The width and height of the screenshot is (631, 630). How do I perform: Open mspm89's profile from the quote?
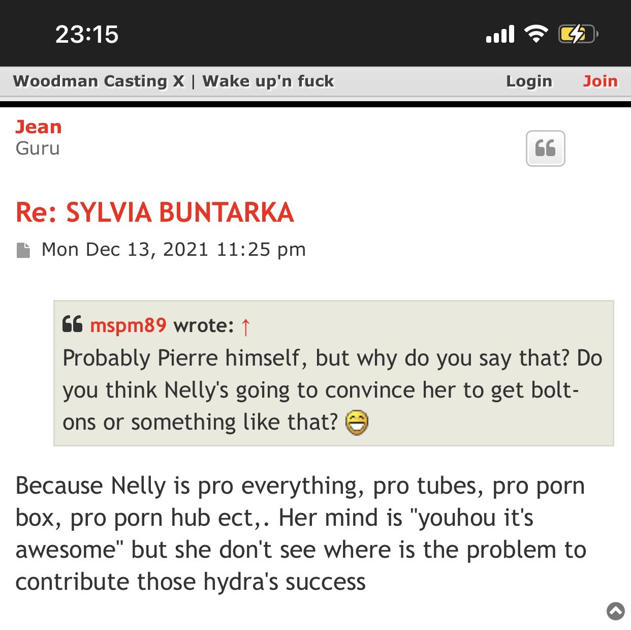point(128,325)
